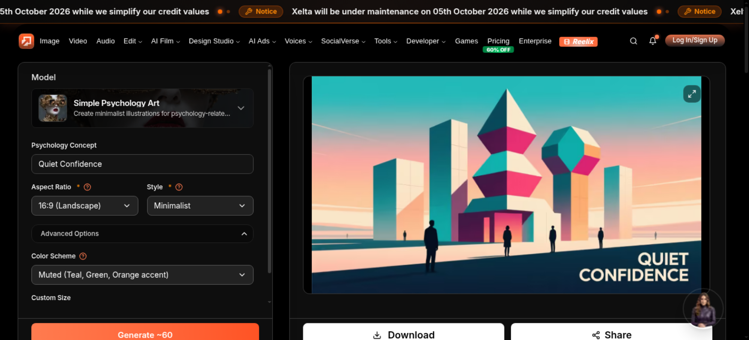Click the Aspect Ratio help icon

click(x=87, y=187)
